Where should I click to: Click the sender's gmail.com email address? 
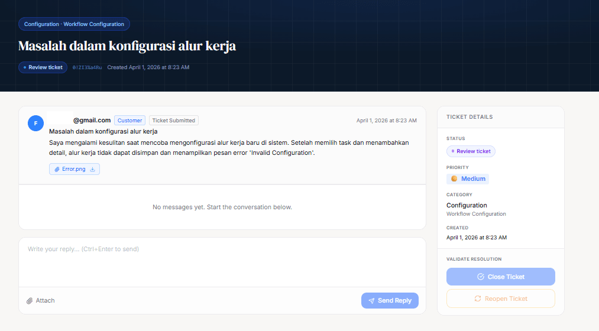tap(92, 121)
